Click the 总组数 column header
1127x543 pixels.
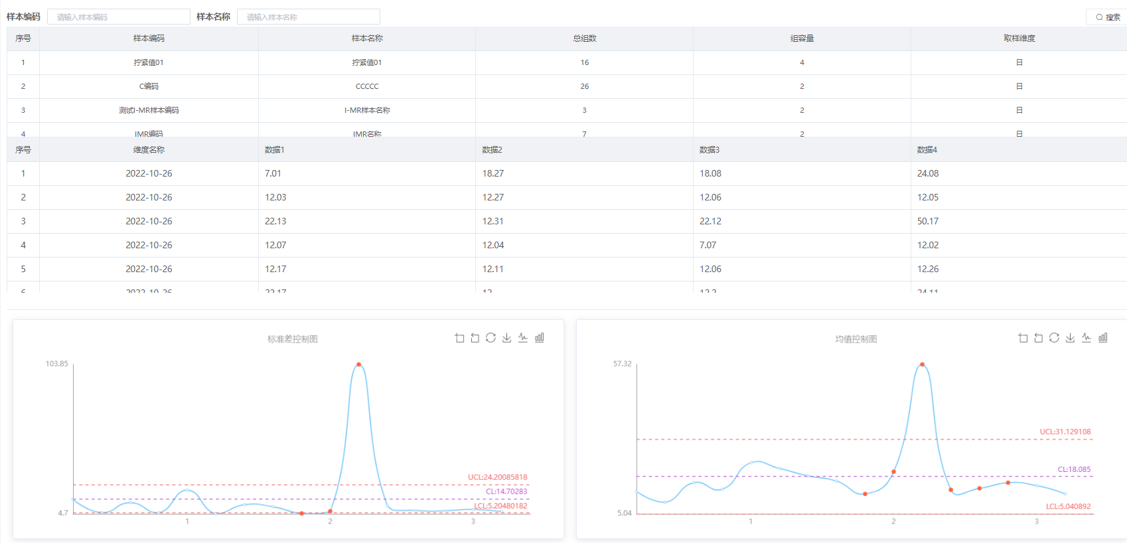(584, 39)
